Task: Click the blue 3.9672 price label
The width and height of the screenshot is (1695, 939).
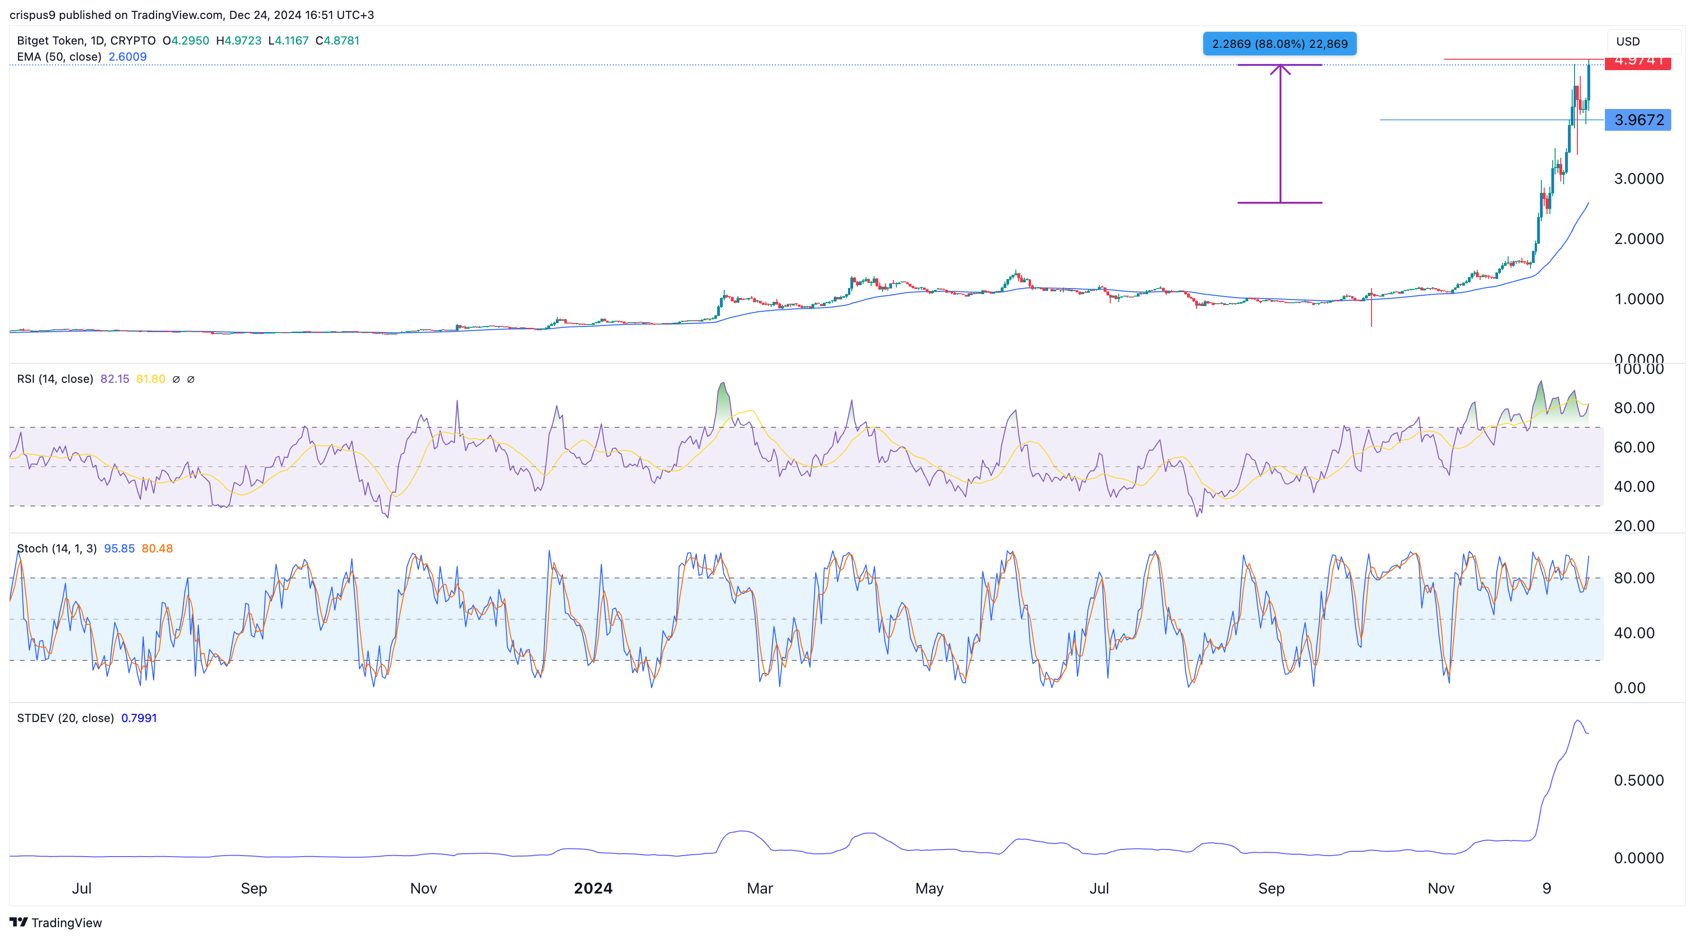Action: 1639,119
